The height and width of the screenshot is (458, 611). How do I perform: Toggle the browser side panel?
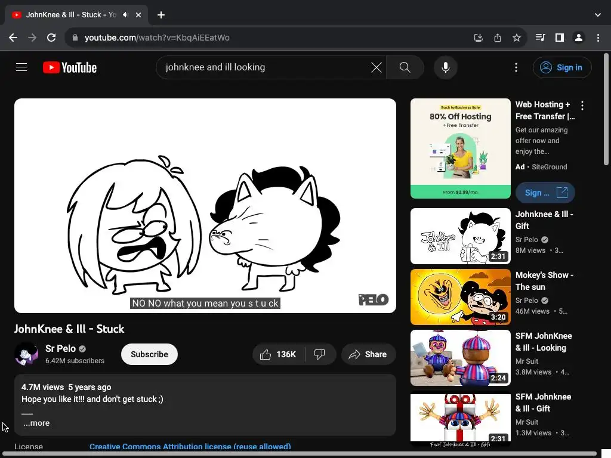(560, 38)
